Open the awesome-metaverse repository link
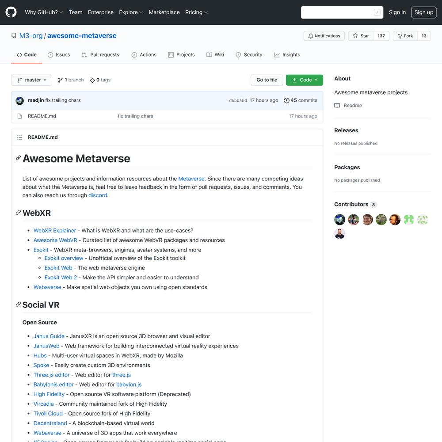 click(82, 36)
